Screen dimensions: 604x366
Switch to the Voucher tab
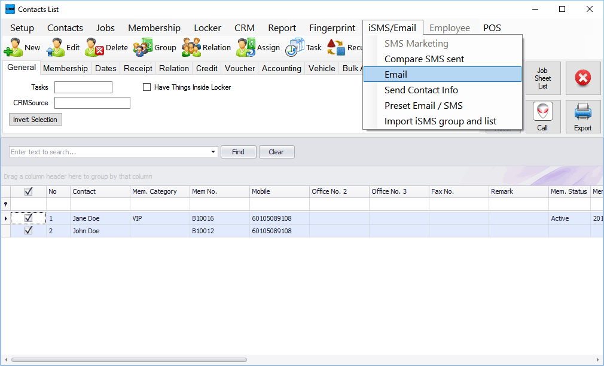[240, 68]
